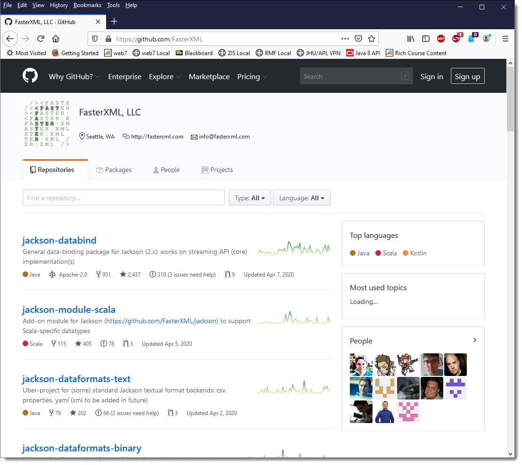Open the jackson-databind repository link

(x=59, y=241)
